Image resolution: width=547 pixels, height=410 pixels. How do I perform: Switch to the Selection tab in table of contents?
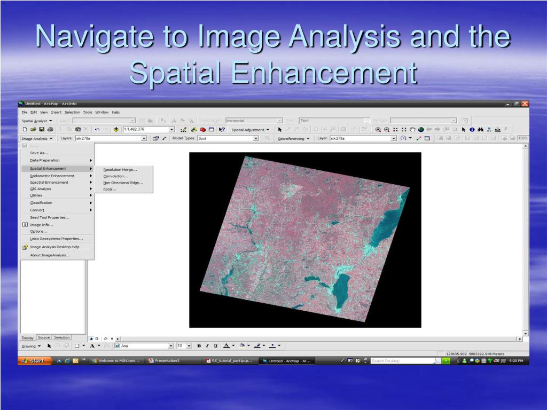(x=62, y=337)
